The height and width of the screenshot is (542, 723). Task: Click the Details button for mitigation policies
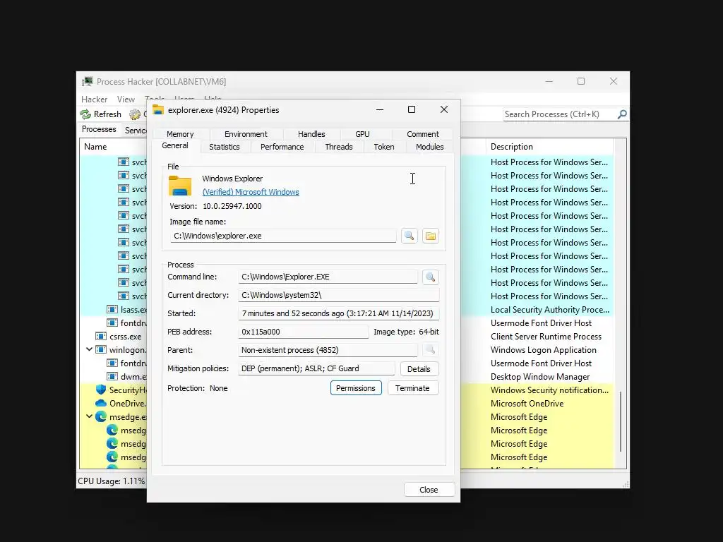click(419, 369)
